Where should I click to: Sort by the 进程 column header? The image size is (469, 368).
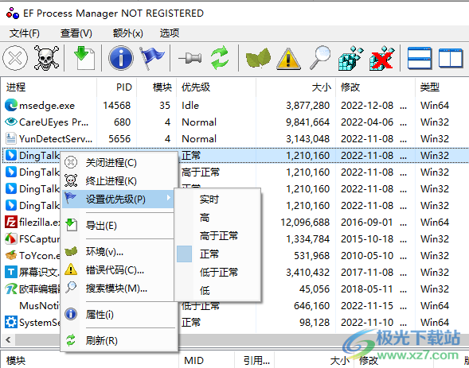click(49, 87)
